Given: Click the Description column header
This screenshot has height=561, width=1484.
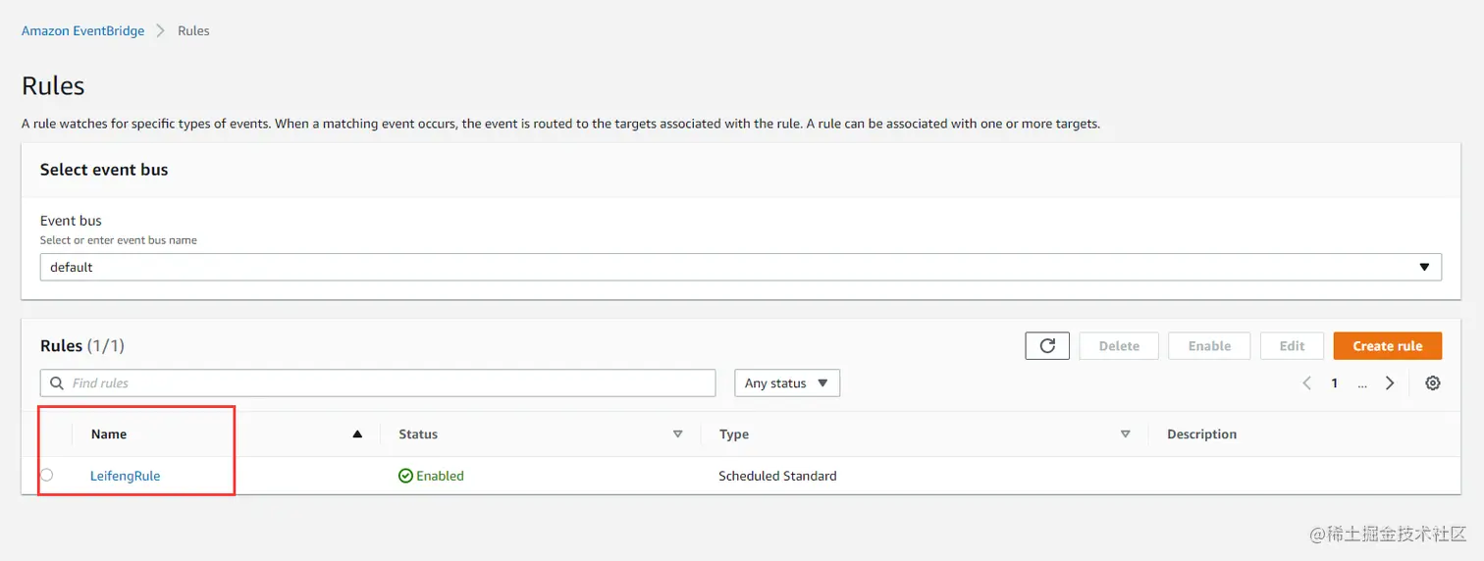Looking at the screenshot, I should [1201, 434].
